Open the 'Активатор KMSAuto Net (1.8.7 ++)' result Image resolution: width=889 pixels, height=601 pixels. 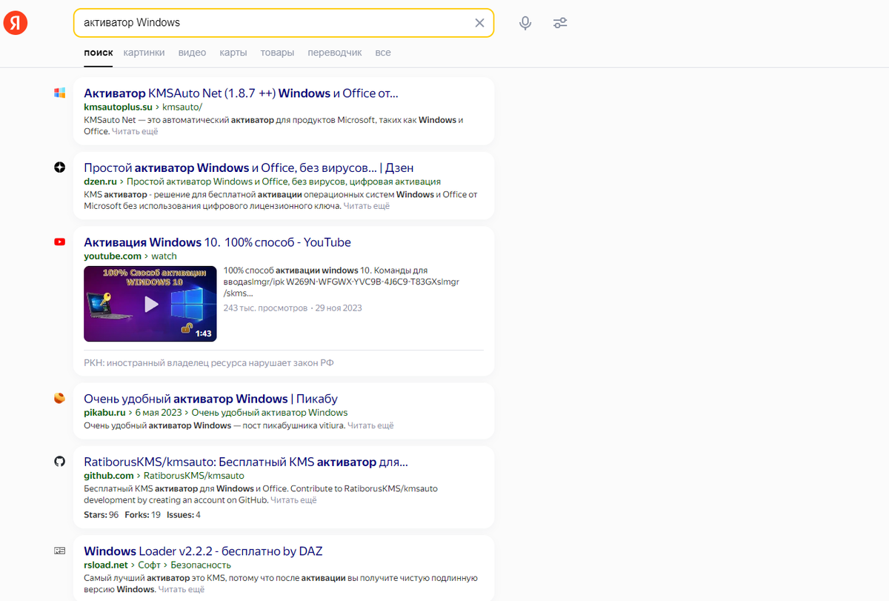tap(242, 93)
